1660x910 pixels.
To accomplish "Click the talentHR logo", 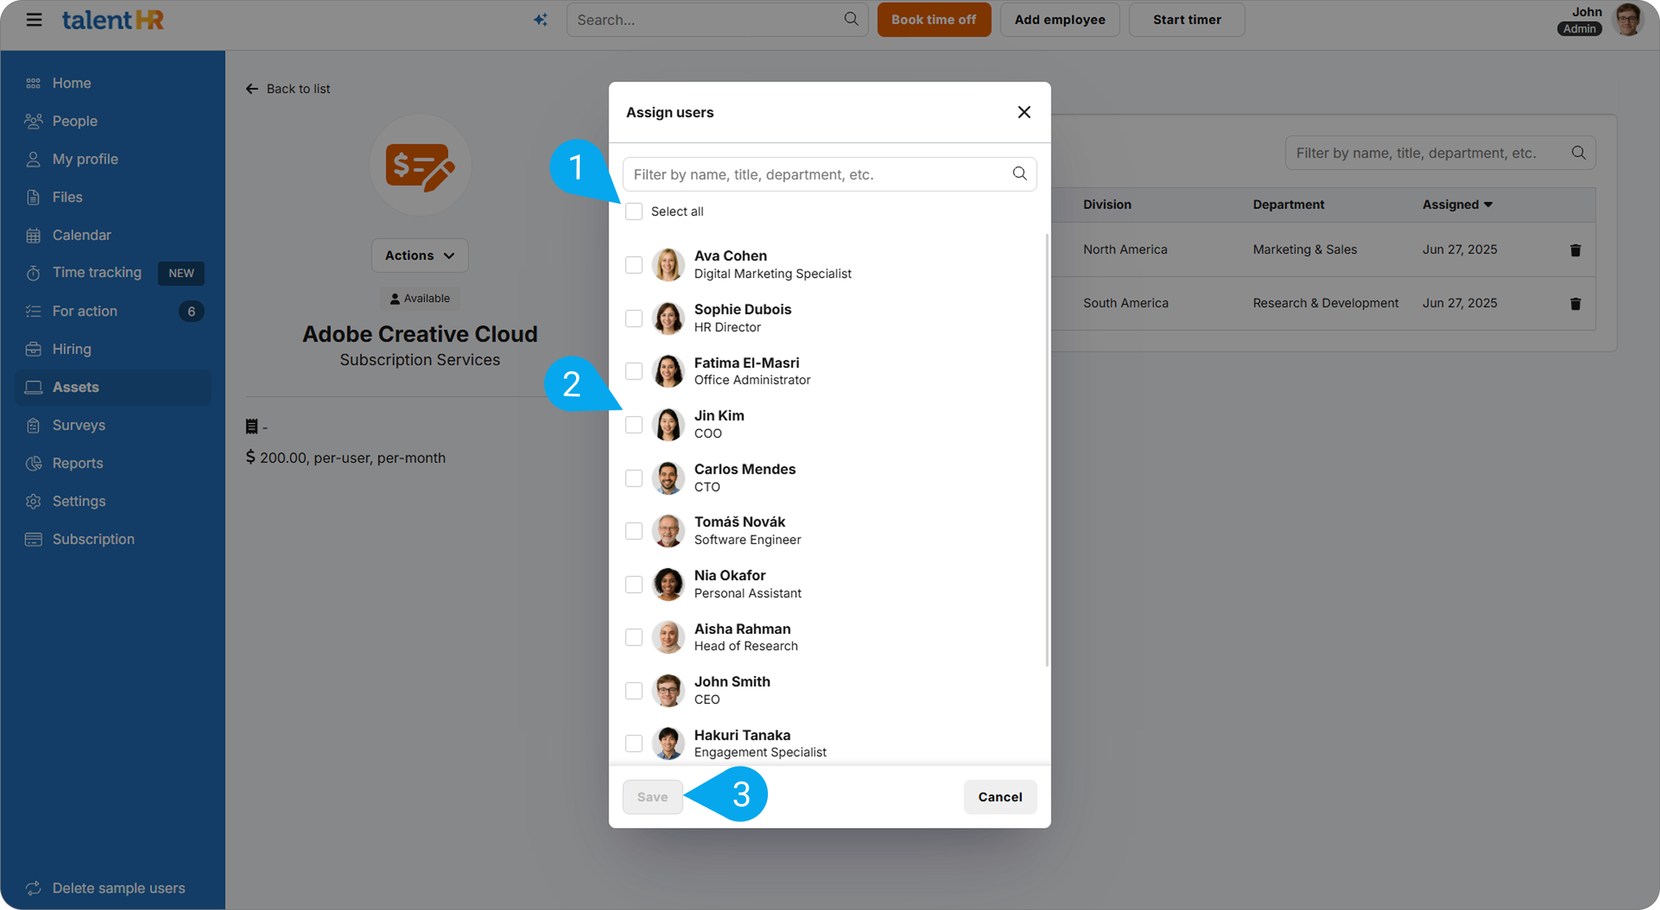I will click(113, 20).
